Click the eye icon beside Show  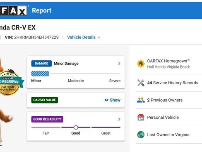pyautogui.click(x=106, y=100)
